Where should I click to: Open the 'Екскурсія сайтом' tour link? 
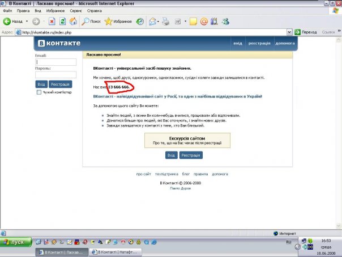187,138
